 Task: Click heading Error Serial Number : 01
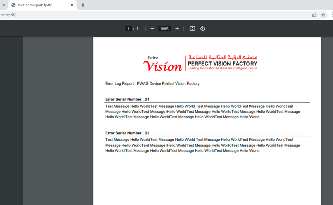(x=127, y=99)
